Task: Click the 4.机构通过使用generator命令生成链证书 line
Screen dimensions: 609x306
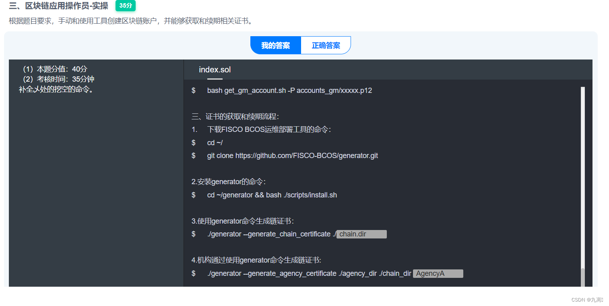Action: coord(256,260)
